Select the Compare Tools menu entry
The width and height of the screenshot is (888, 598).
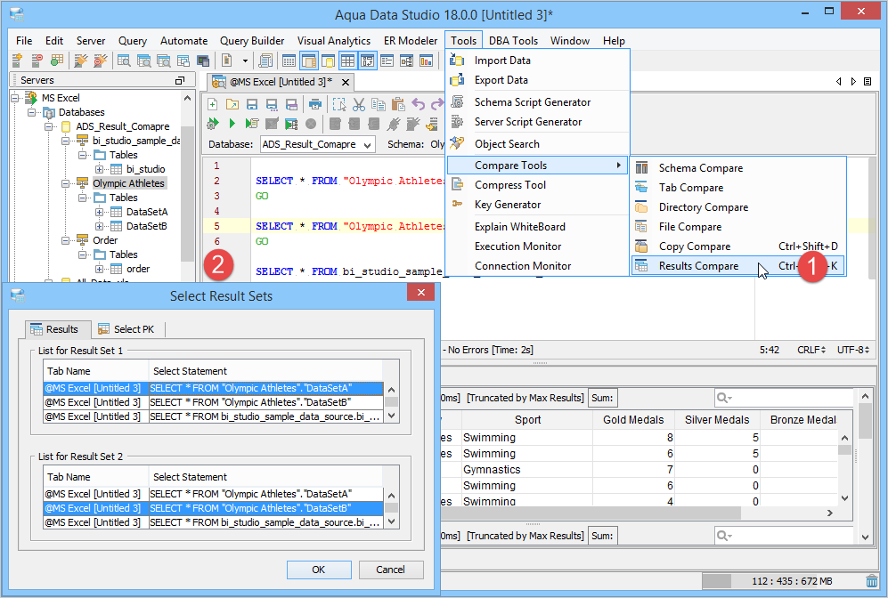[x=537, y=166]
